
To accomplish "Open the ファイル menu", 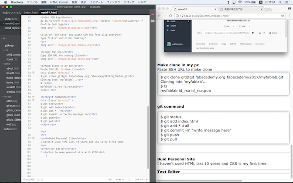I will coord(32,2).
